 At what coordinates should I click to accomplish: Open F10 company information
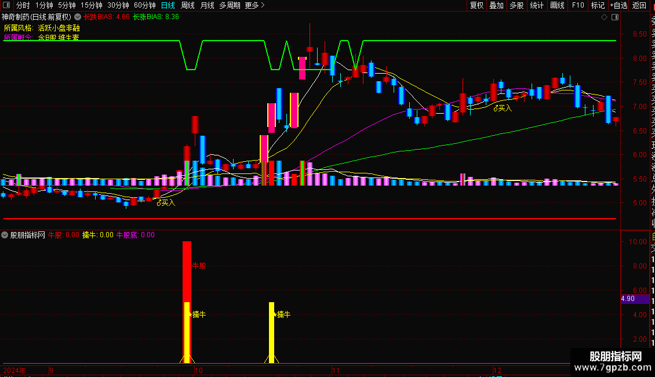pos(578,5)
